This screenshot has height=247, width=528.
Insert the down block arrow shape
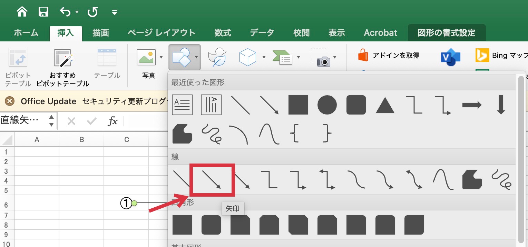501,105
